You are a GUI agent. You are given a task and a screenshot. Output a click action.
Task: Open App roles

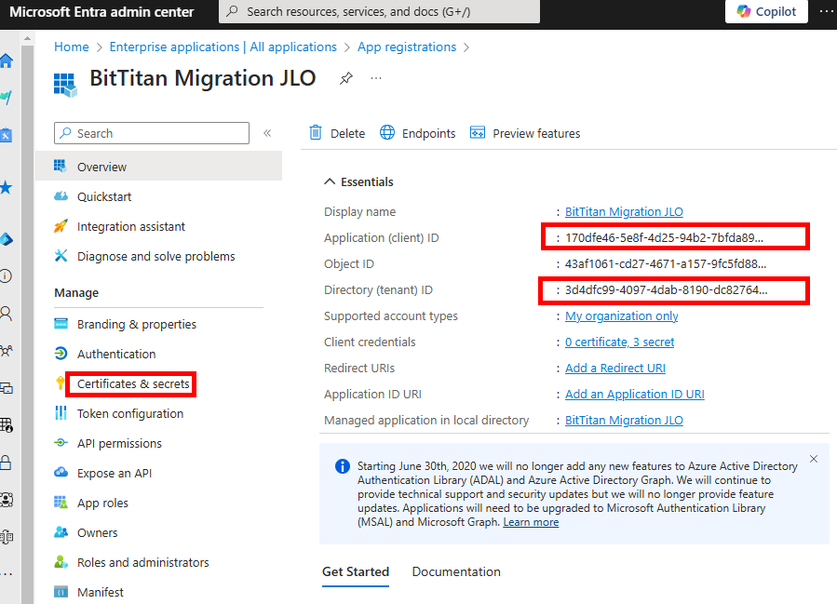tap(102, 503)
